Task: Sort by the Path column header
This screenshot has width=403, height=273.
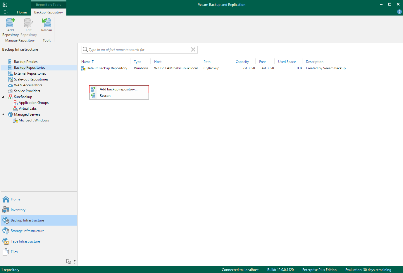Action: (x=207, y=62)
